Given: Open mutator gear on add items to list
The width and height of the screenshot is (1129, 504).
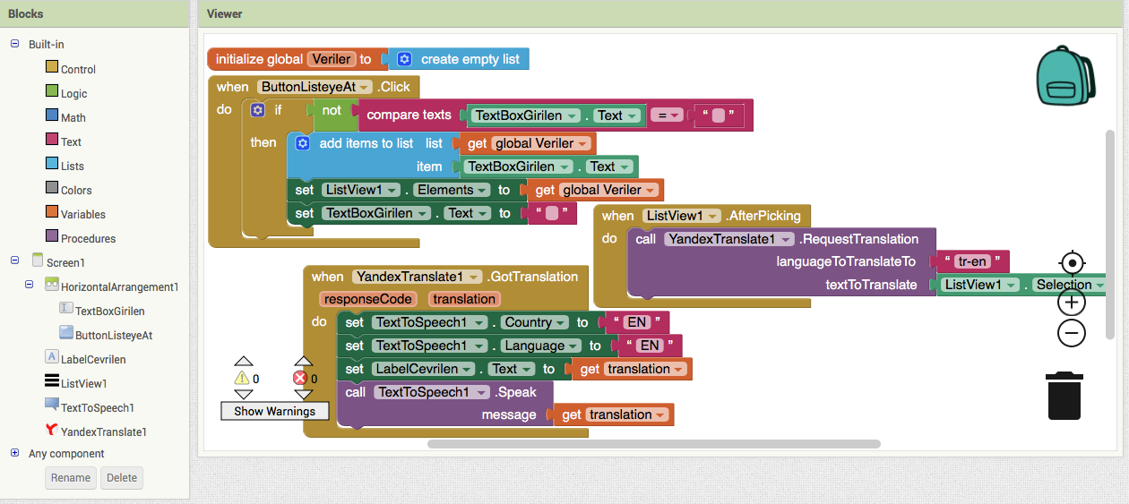Looking at the screenshot, I should click(302, 143).
